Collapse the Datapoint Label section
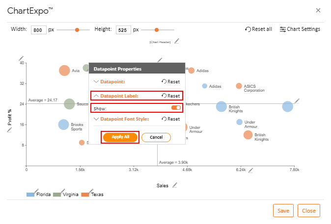This screenshot has height=224, width=331. (96, 96)
